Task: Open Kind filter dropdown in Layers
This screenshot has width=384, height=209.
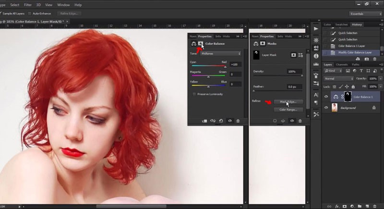Action: pyautogui.click(x=333, y=71)
